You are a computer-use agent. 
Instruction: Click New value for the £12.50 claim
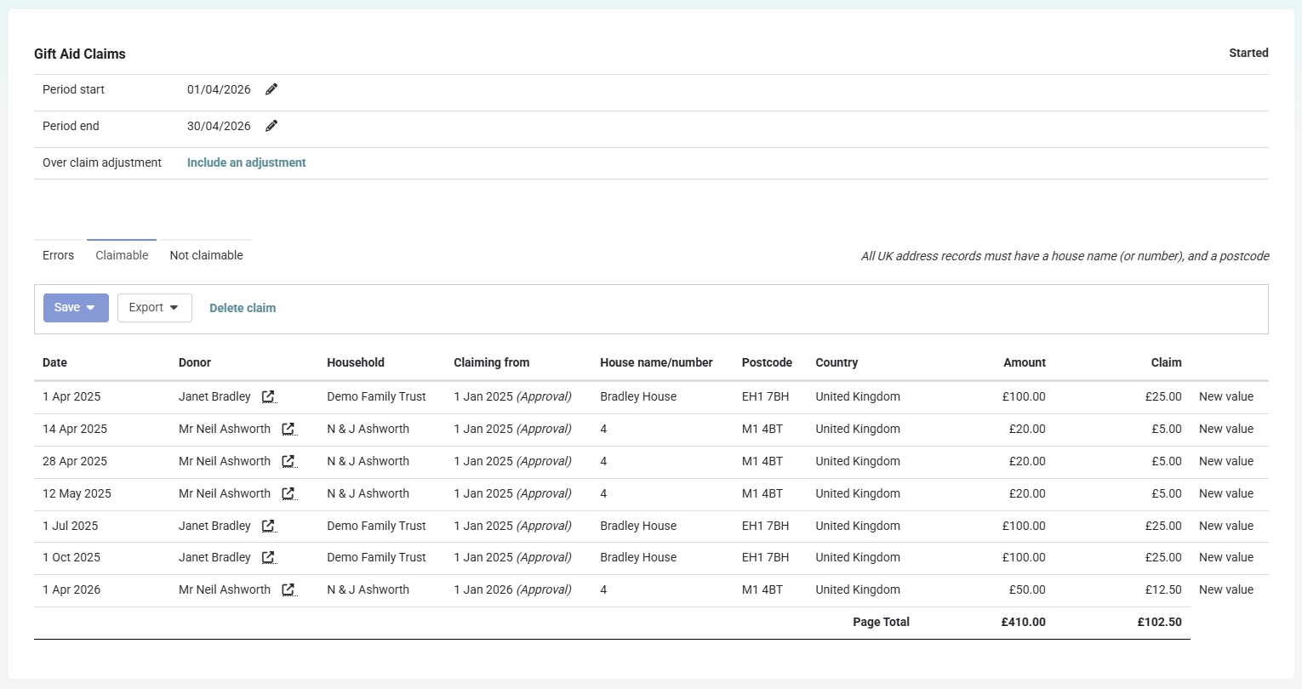(x=1226, y=589)
